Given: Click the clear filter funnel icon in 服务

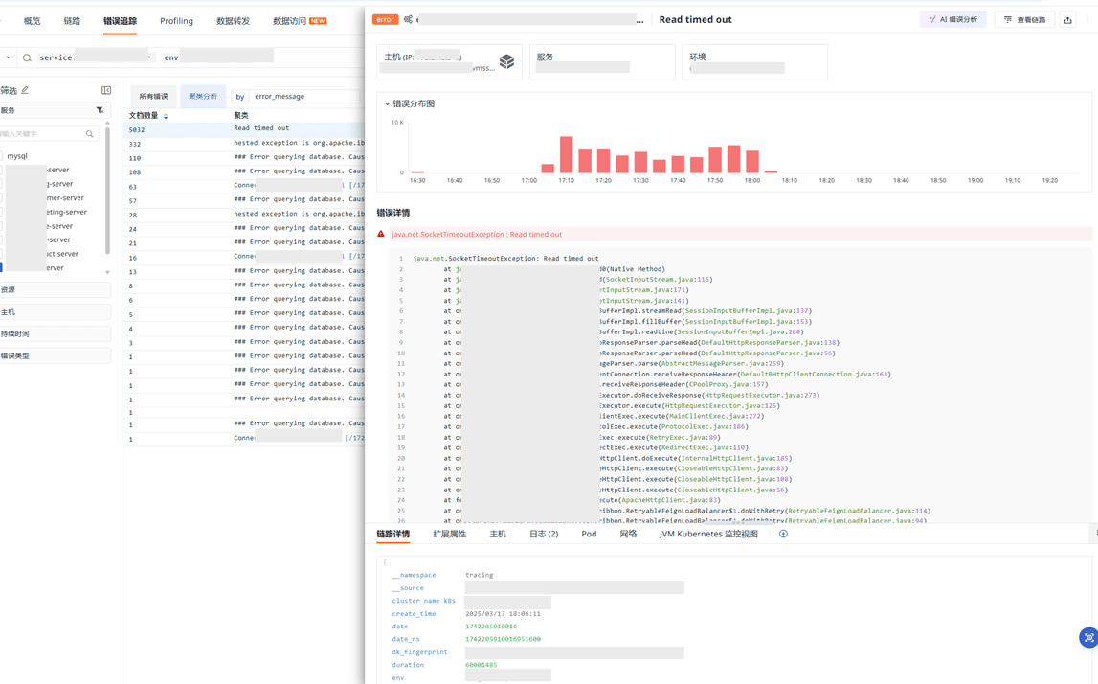Looking at the screenshot, I should click(100, 111).
